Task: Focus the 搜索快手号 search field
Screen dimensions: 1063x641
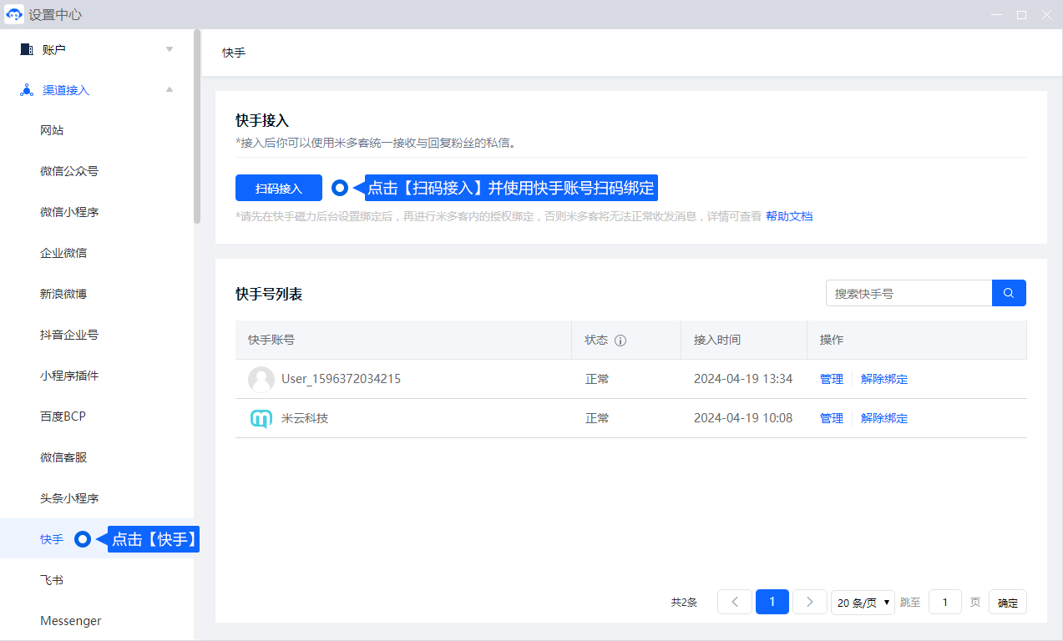Action: (909, 293)
